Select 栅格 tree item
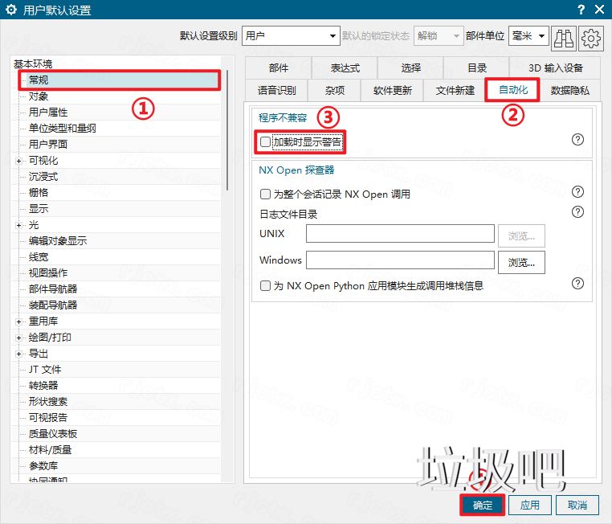The width and height of the screenshot is (612, 524). (39, 193)
